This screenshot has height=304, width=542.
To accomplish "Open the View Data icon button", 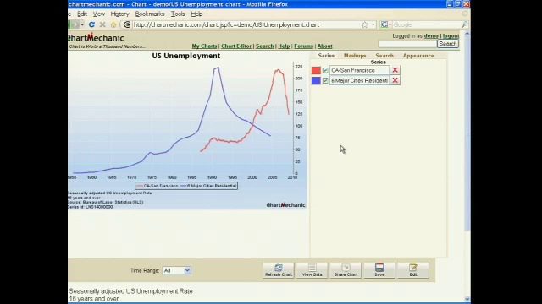I will tap(312, 270).
